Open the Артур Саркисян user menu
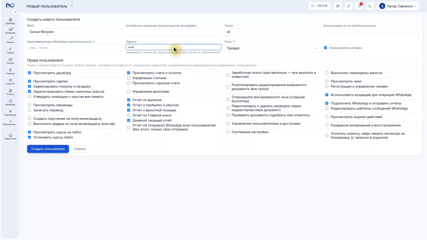 [x=398, y=6]
